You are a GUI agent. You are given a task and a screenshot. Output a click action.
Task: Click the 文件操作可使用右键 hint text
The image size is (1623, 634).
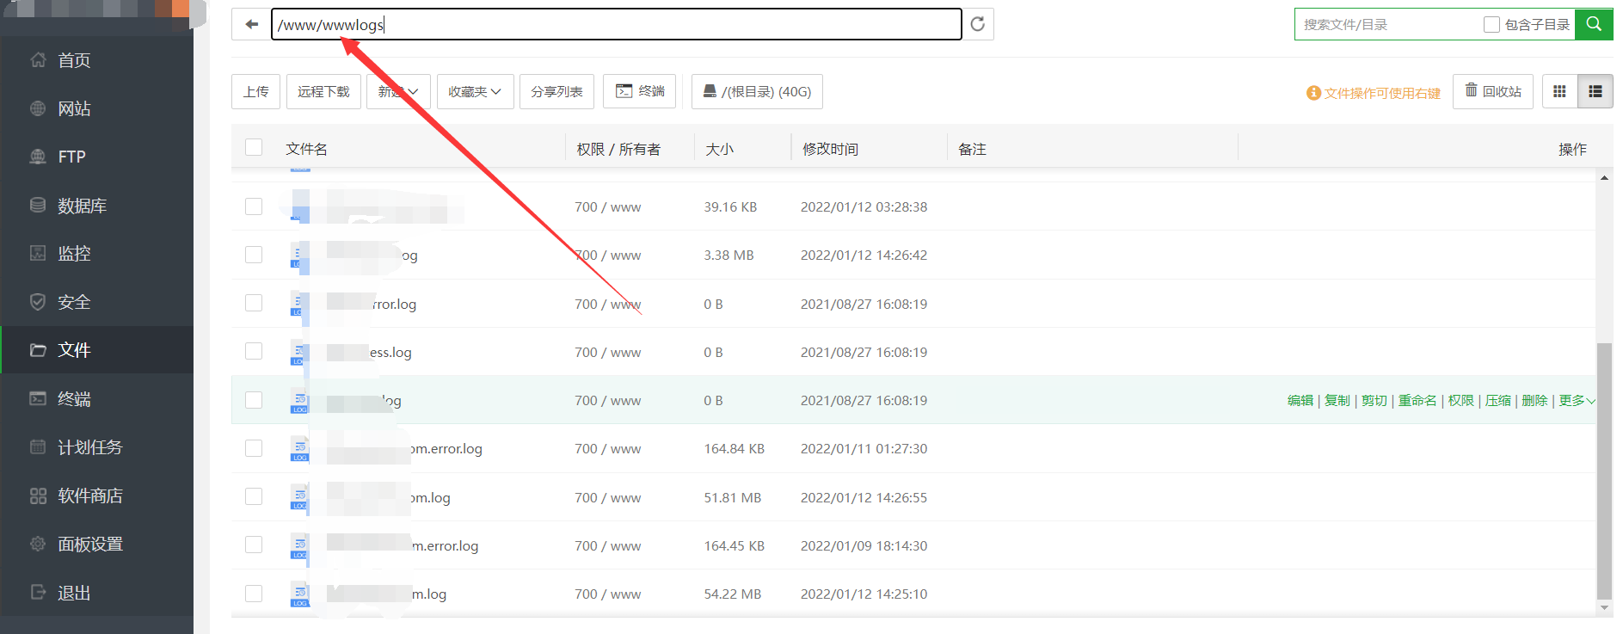(x=1382, y=93)
